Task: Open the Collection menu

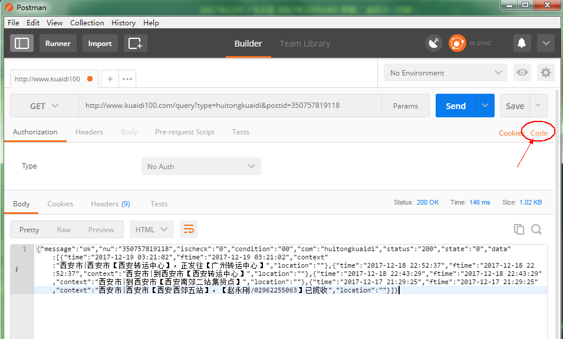Action: [87, 22]
